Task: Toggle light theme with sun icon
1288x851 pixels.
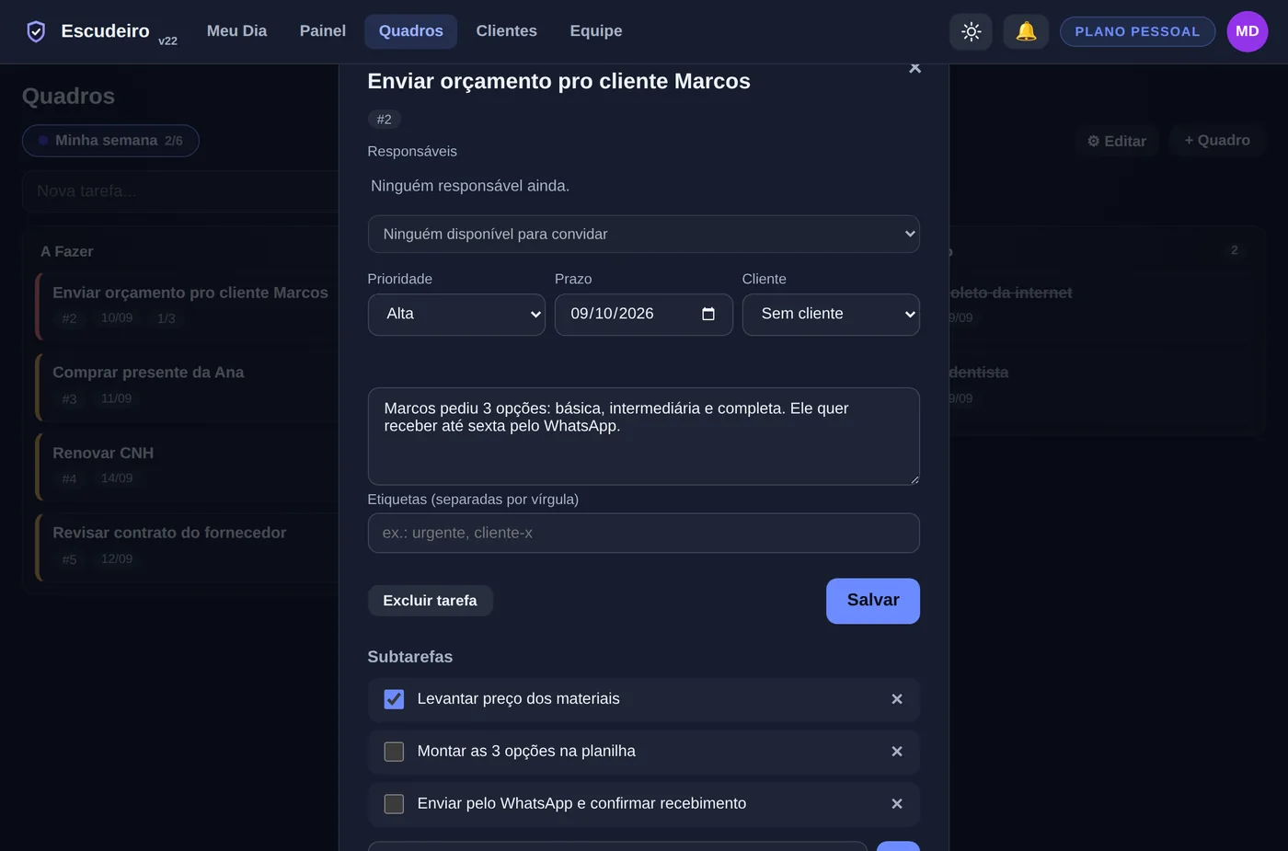Action: (x=971, y=31)
